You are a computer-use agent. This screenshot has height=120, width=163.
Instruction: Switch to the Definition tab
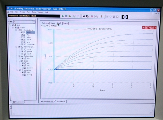[x=45, y=23]
